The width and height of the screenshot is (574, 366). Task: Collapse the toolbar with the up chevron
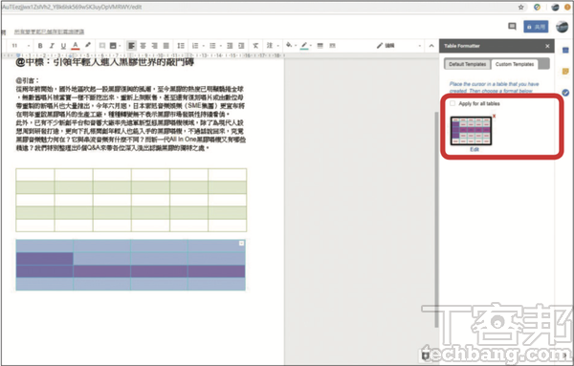click(431, 46)
